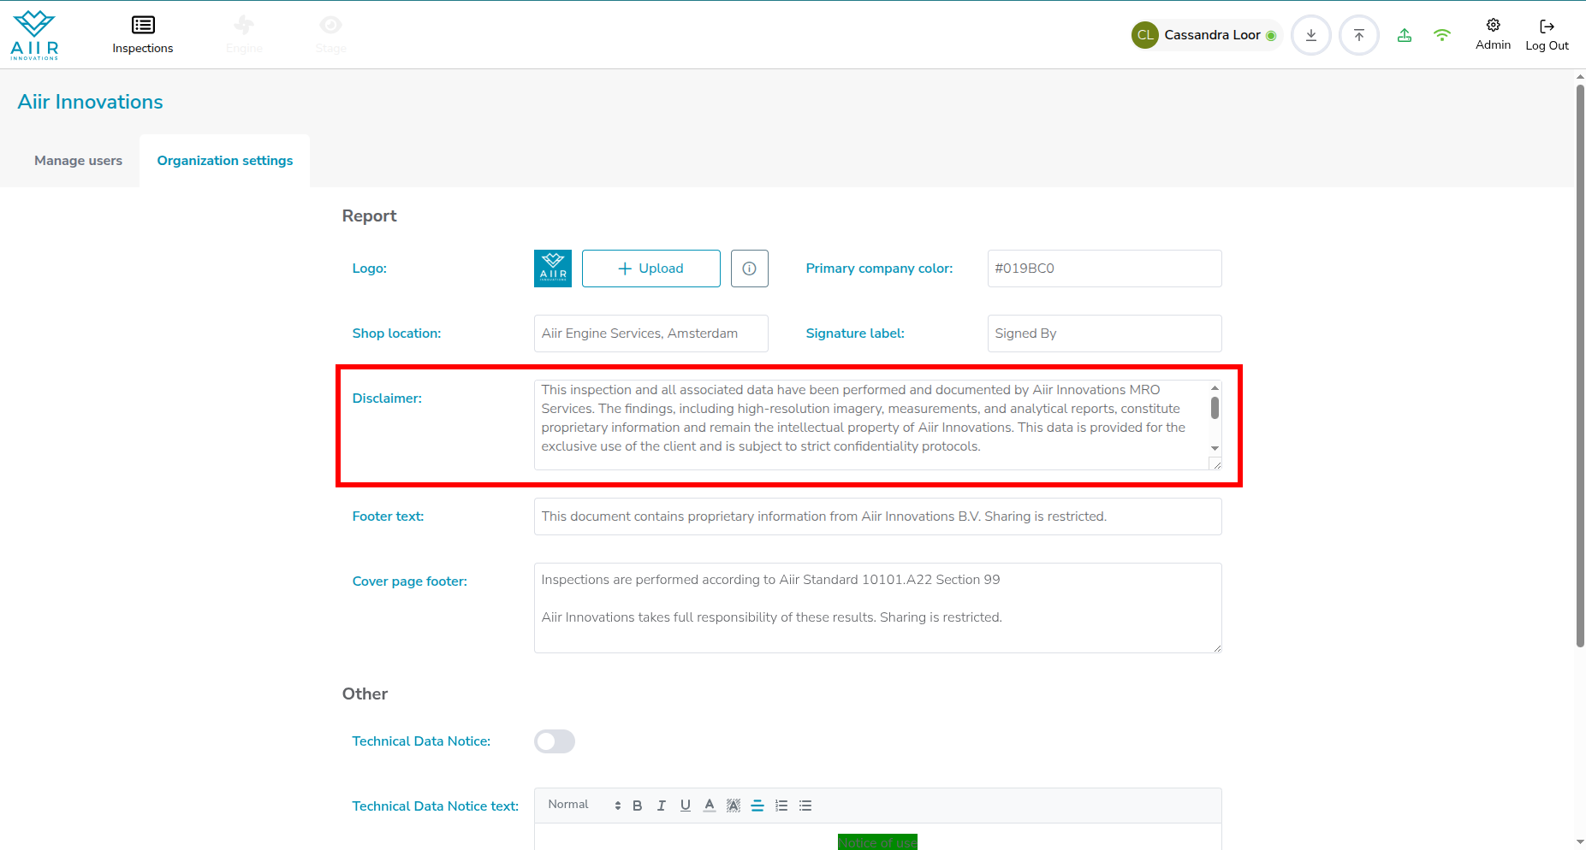Image resolution: width=1586 pixels, height=850 pixels.
Task: Click the download arrow circle button
Action: (1311, 35)
